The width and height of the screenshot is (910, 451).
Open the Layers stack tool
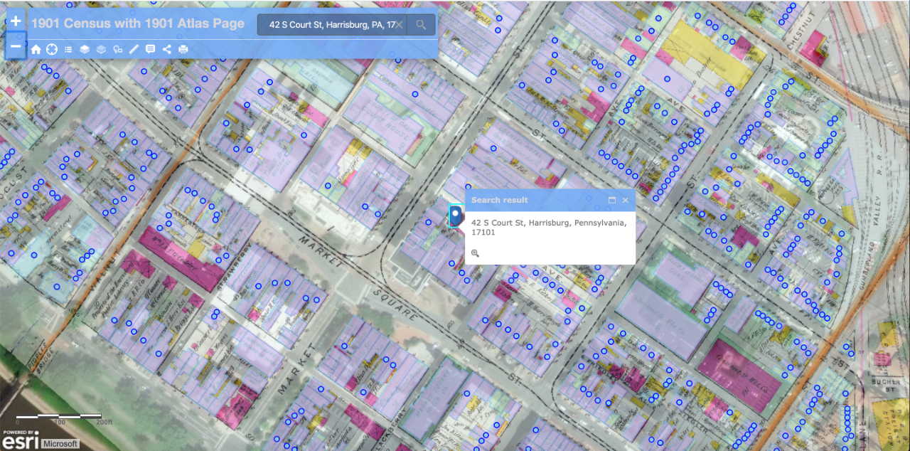click(85, 49)
